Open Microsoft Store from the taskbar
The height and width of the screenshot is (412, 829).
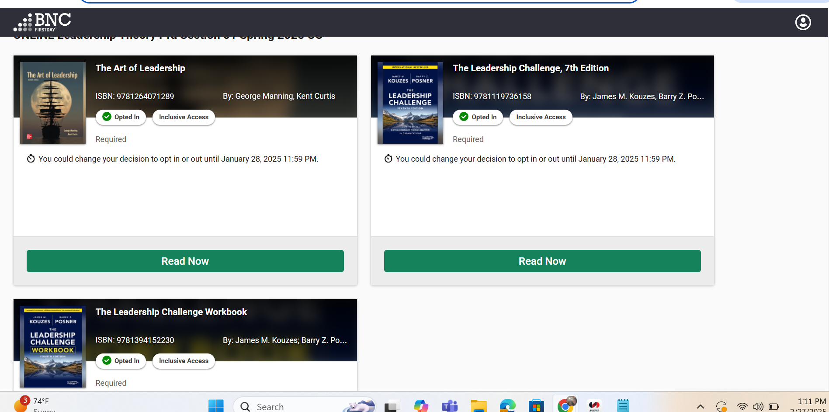536,406
